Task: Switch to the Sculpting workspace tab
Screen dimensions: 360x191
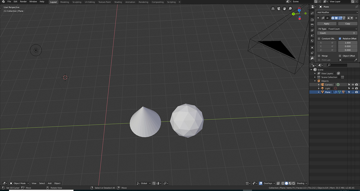Action: coord(77,2)
